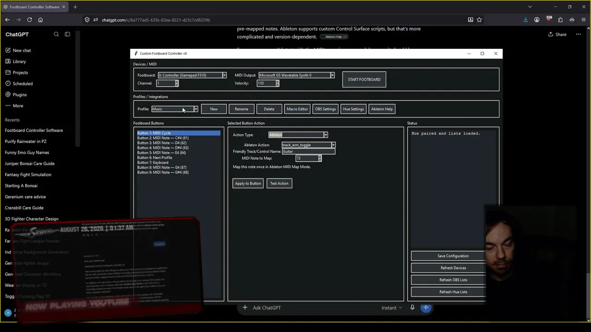Image resolution: width=591 pixels, height=332 pixels.
Task: Click the plus attach icon in chat box
Action: coord(245,308)
